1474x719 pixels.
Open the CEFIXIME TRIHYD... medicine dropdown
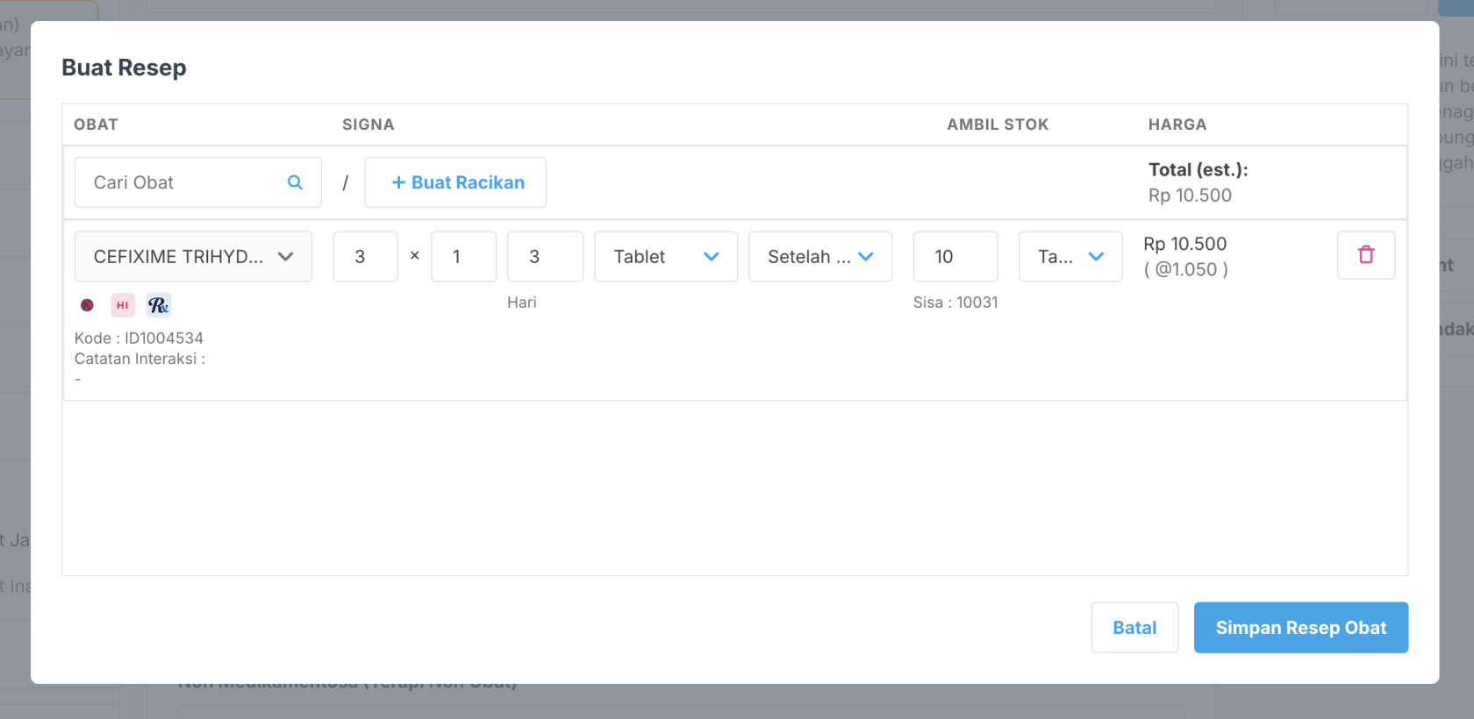[x=193, y=257]
